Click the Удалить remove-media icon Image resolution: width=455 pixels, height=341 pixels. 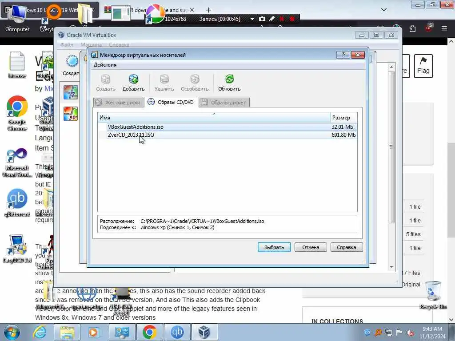(x=164, y=82)
